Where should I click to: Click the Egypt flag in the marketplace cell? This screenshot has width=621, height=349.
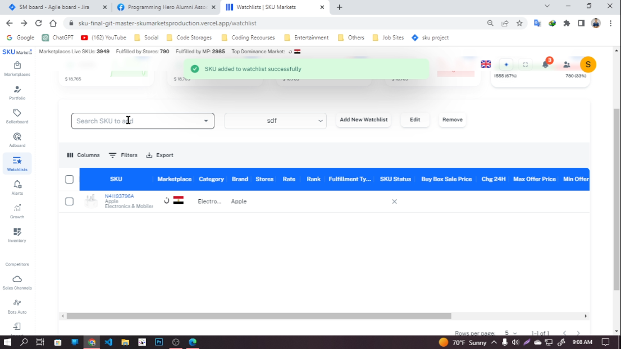pyautogui.click(x=178, y=201)
